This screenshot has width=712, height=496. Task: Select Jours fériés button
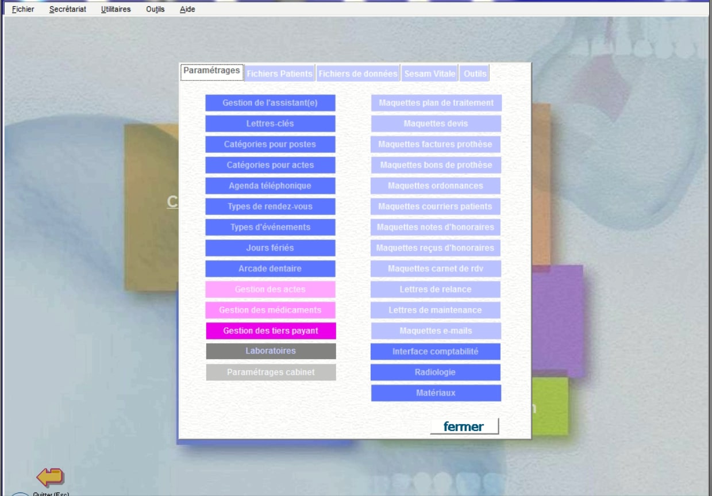pyautogui.click(x=270, y=248)
